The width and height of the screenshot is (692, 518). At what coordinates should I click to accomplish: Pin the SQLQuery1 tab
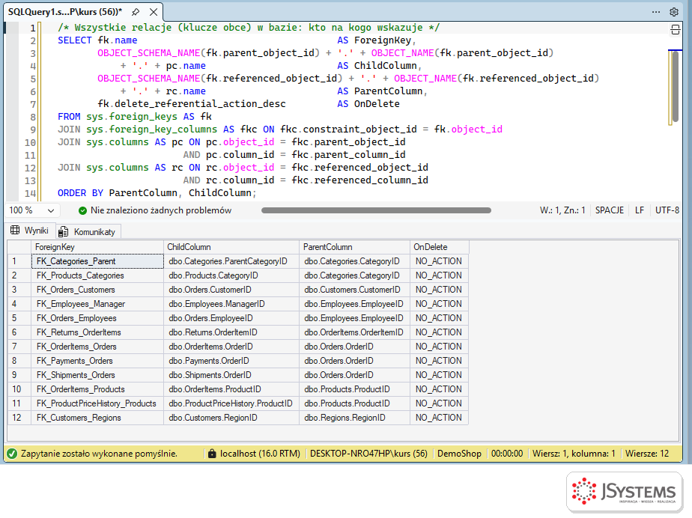[136, 12]
